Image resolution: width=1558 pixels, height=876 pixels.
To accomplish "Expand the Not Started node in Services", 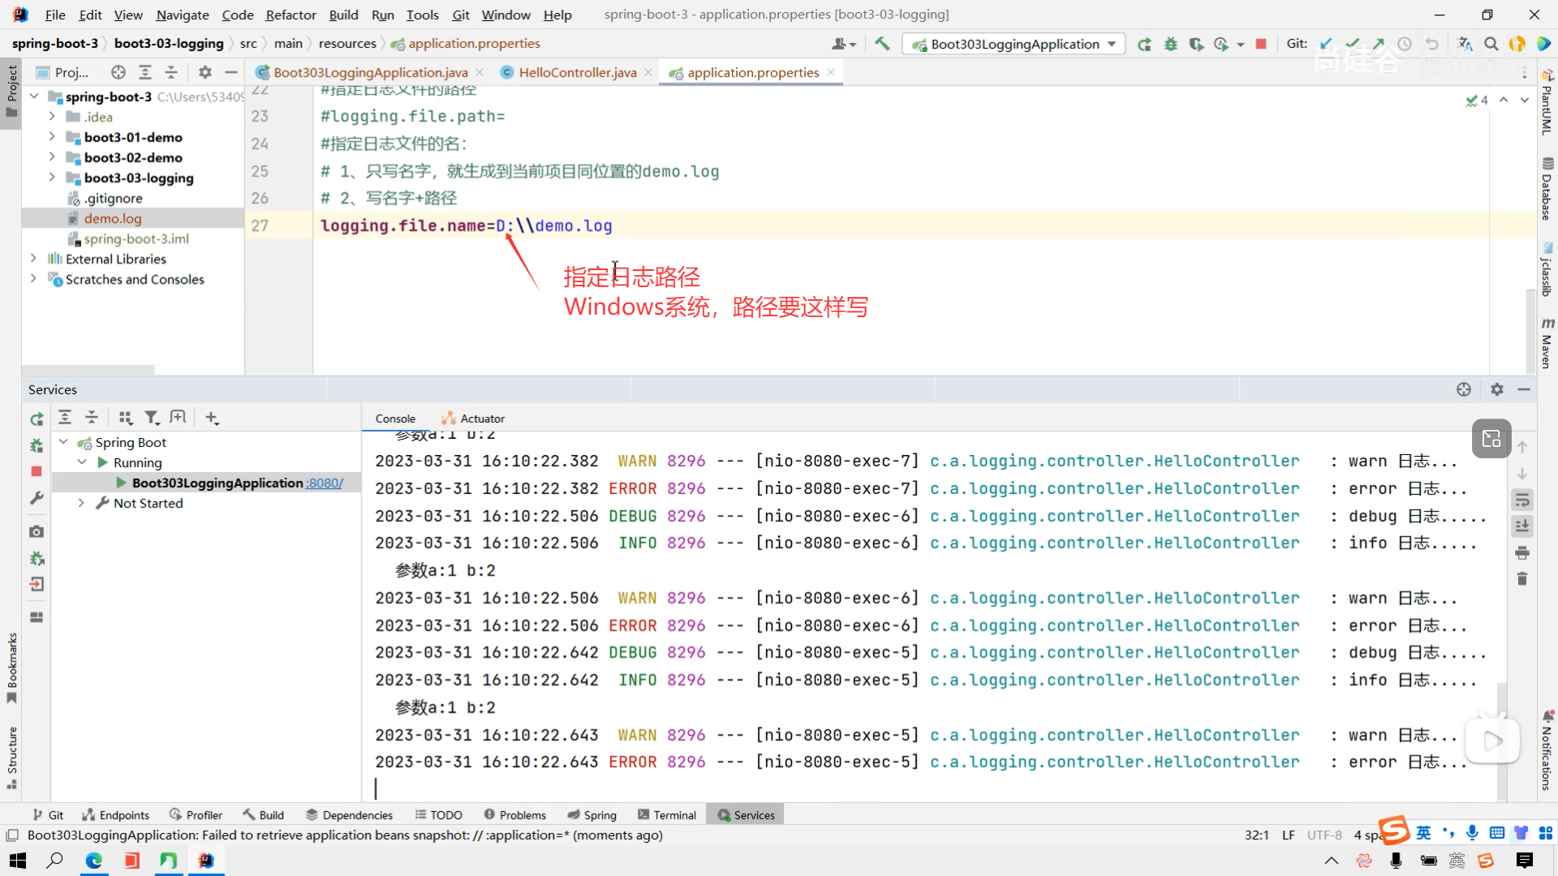I will [x=81, y=503].
